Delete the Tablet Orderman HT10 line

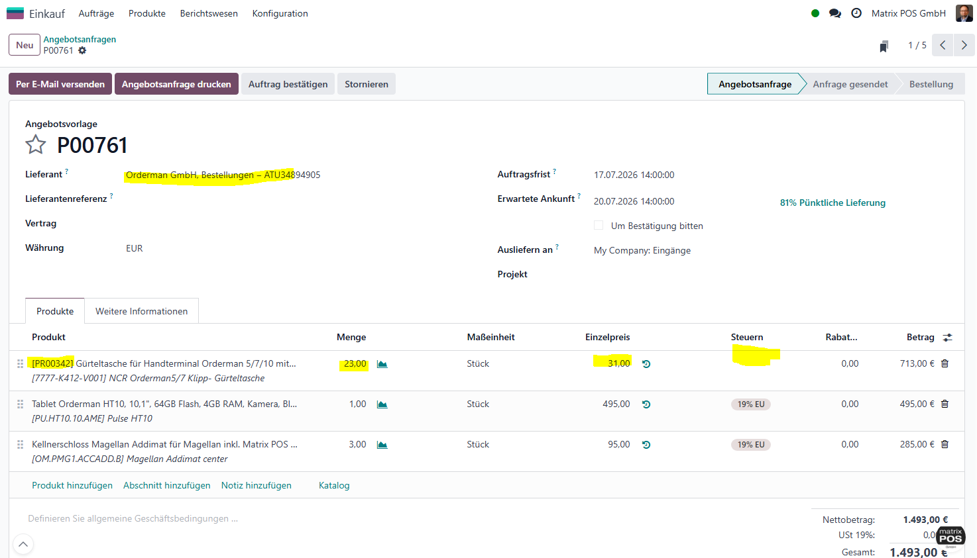pyautogui.click(x=945, y=404)
